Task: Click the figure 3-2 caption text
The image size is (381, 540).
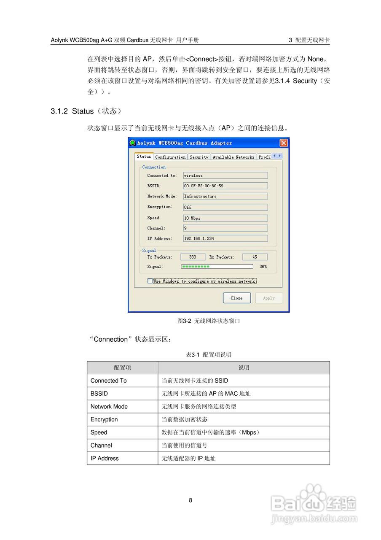Action: 209,321
